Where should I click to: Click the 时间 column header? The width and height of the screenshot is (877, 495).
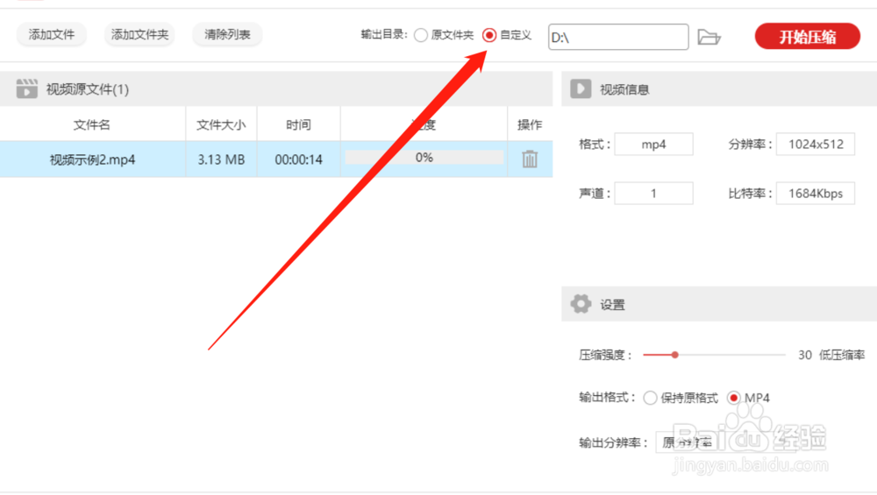coord(298,124)
